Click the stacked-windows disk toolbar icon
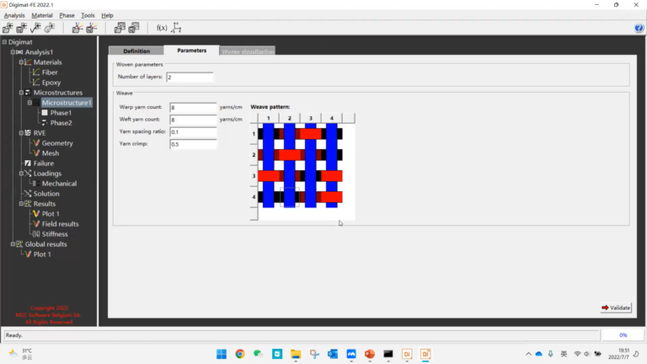 [x=134, y=28]
